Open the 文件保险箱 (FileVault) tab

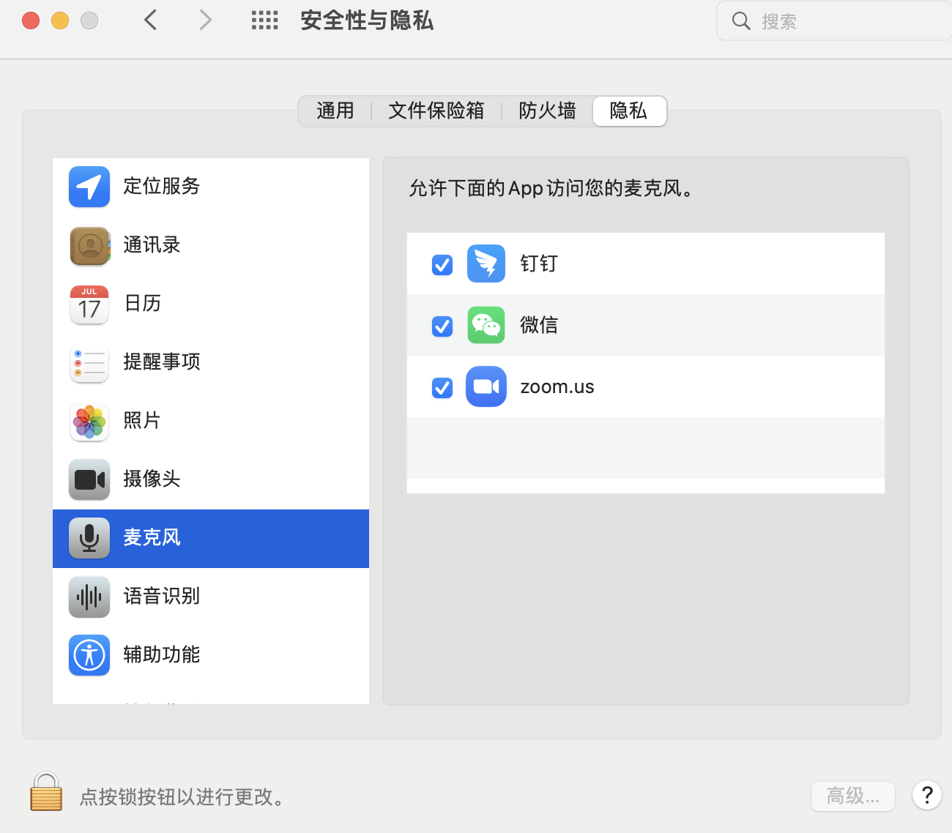point(436,111)
